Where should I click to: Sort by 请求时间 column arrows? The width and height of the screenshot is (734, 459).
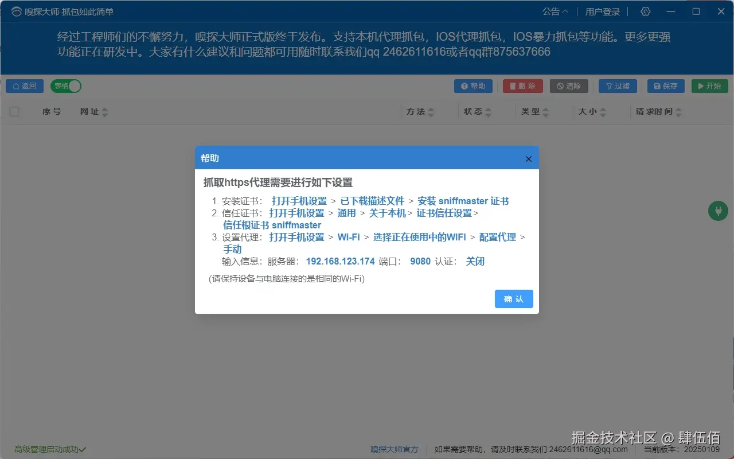click(x=679, y=112)
